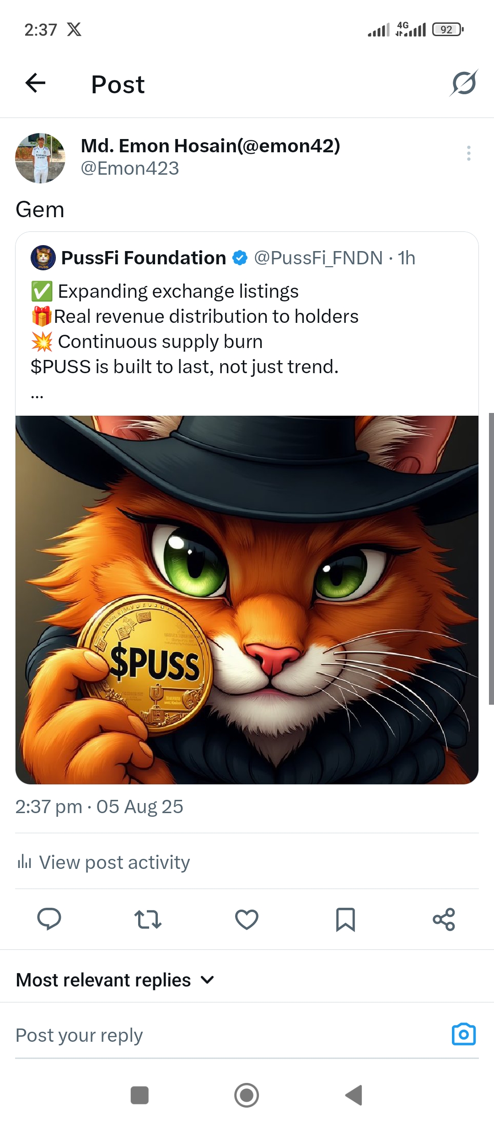Screen dimensions: 494x1125
Task: Tap the repost arrows icon
Action: pyautogui.click(x=148, y=919)
